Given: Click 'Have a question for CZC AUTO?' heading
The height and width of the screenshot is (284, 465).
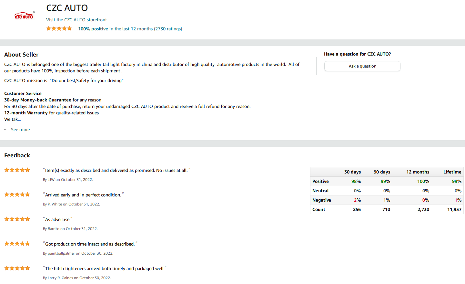Looking at the screenshot, I should (358, 54).
